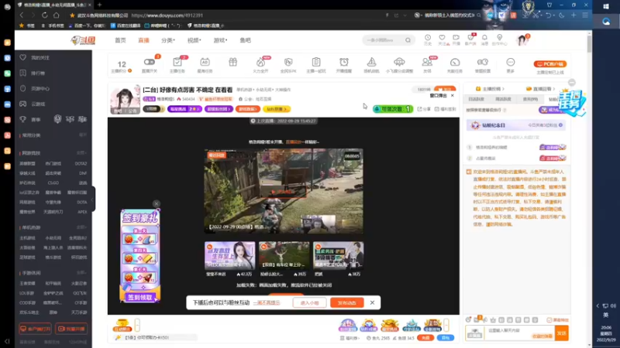The image size is (620, 348).
Task: Click the green 可领次数 button
Action: 393,109
